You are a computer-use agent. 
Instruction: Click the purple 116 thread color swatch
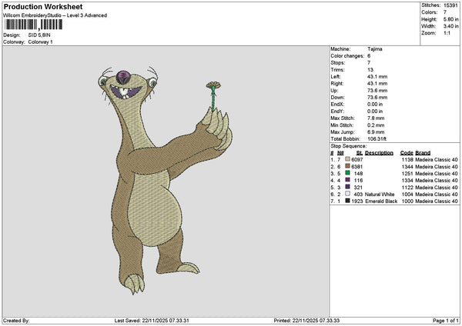click(347, 180)
